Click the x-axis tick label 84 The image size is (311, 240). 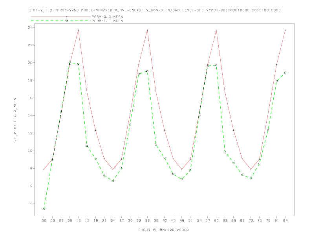pos(285,220)
